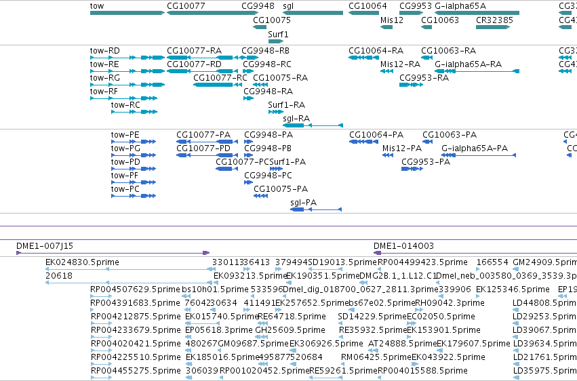Open EST RP004225510.5prime

point(136,357)
